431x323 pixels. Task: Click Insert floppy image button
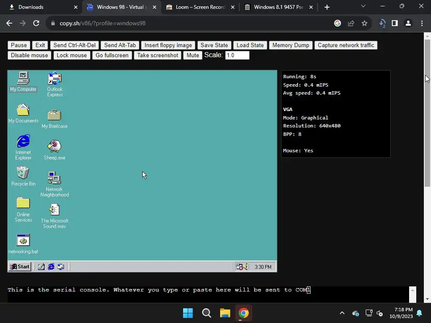coord(168,45)
